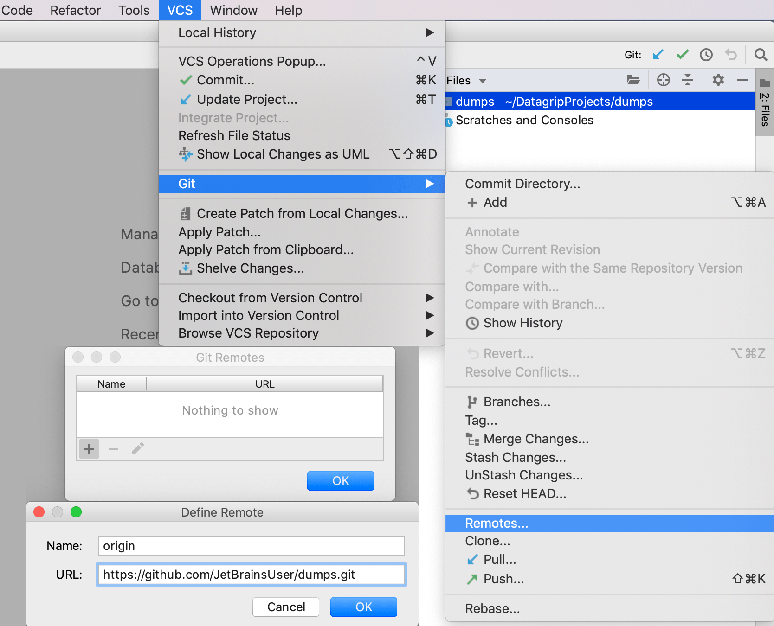Image resolution: width=774 pixels, height=626 pixels.
Task: Click the URL field in Define Remote
Action: [252, 575]
